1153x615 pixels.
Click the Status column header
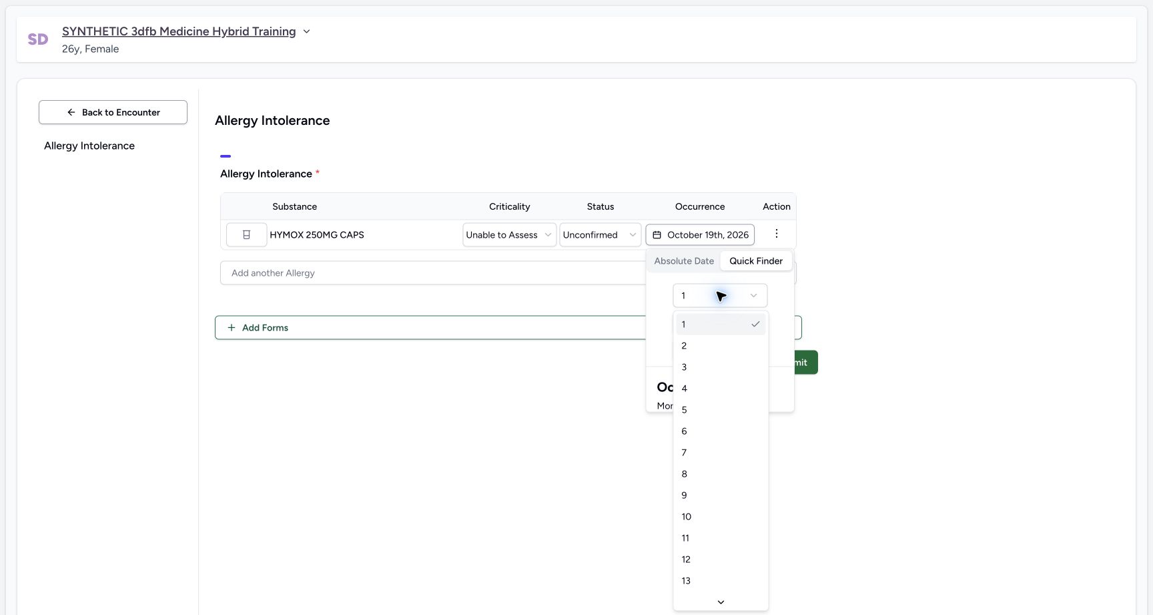[601, 207]
